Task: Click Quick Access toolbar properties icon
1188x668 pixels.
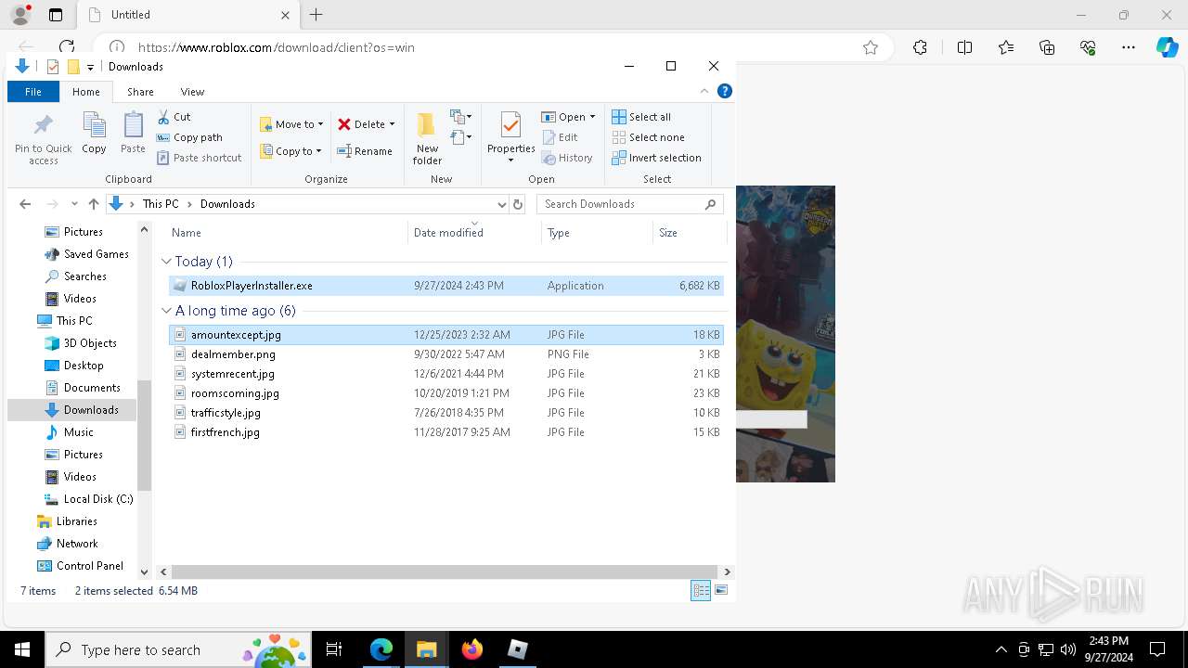Action: tap(53, 67)
